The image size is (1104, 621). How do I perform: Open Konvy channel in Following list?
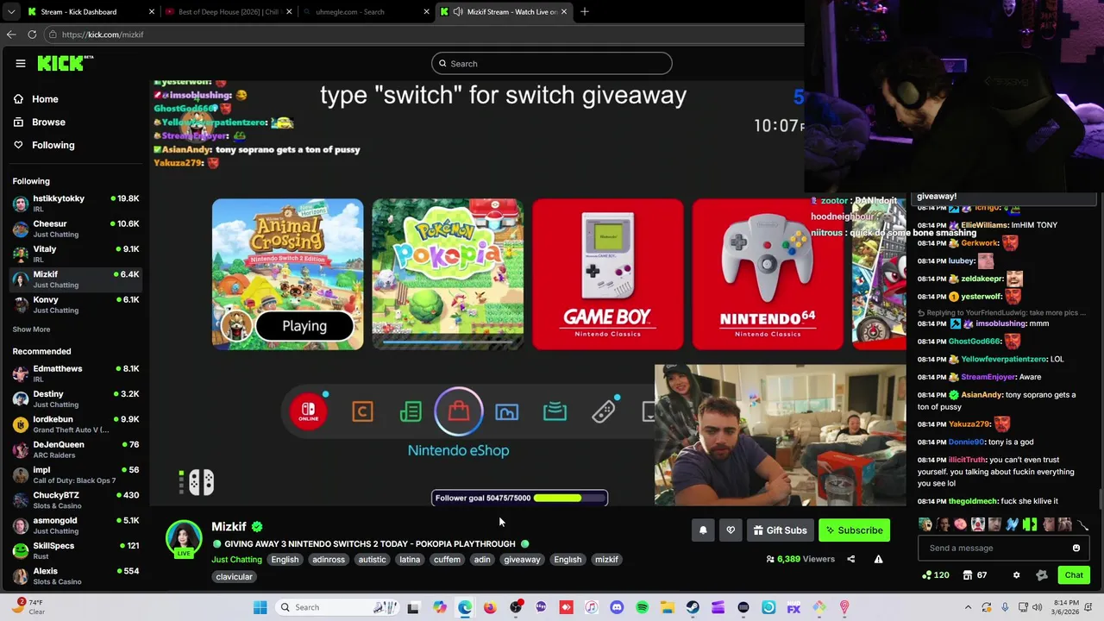pyautogui.click(x=76, y=304)
